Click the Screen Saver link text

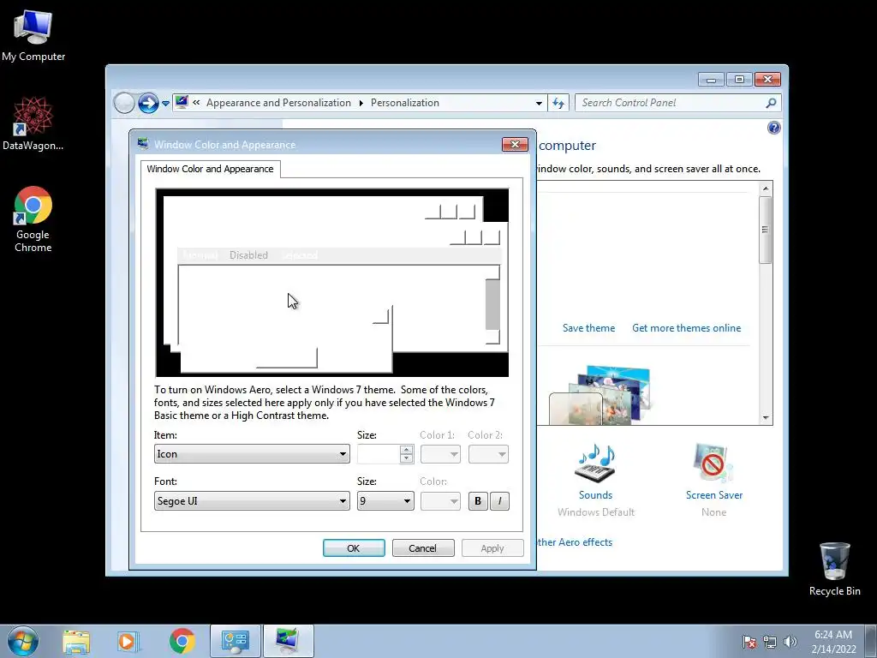pyautogui.click(x=713, y=495)
